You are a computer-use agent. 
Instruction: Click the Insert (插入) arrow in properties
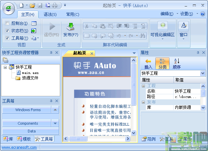coord(148,64)
